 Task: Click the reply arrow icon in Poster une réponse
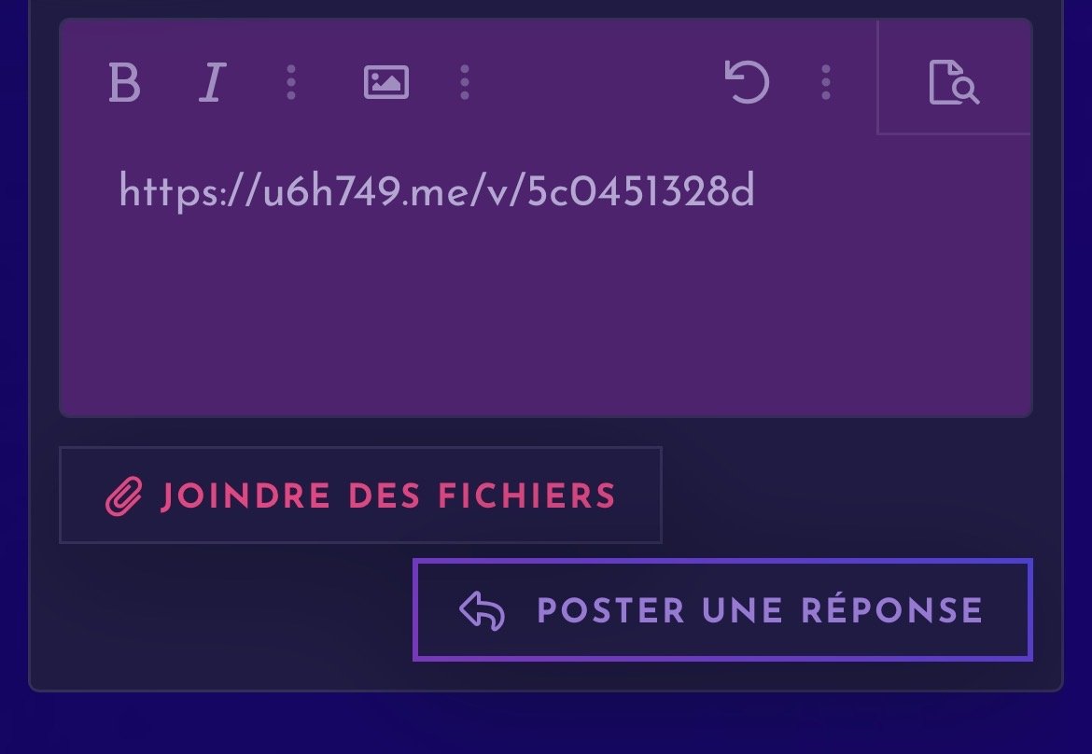[x=482, y=610]
